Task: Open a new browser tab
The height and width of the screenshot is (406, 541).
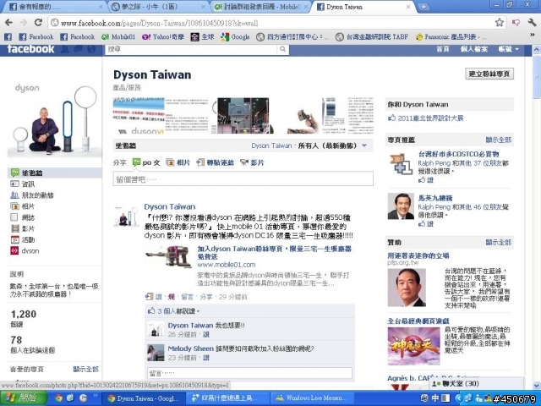Action: pos(423,7)
